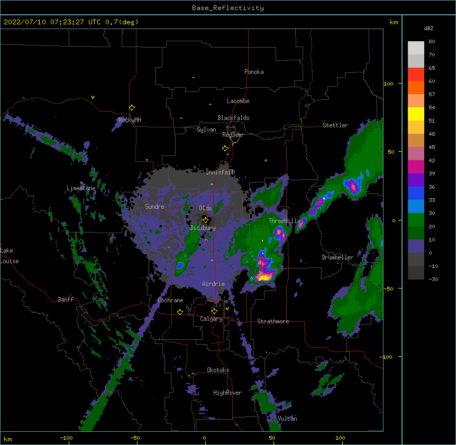Click the yellow diamond marker just above Calgary
This screenshot has height=445, width=456.
tap(214, 311)
